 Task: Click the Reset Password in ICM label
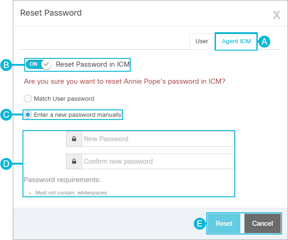pos(93,64)
